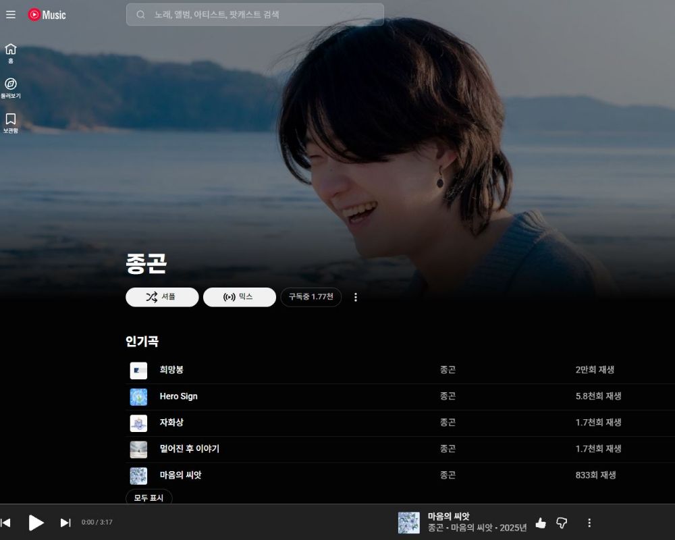Viewport: 675px width, 540px height.
Task: Expand all popular songs with 모두 표시
Action: click(149, 497)
